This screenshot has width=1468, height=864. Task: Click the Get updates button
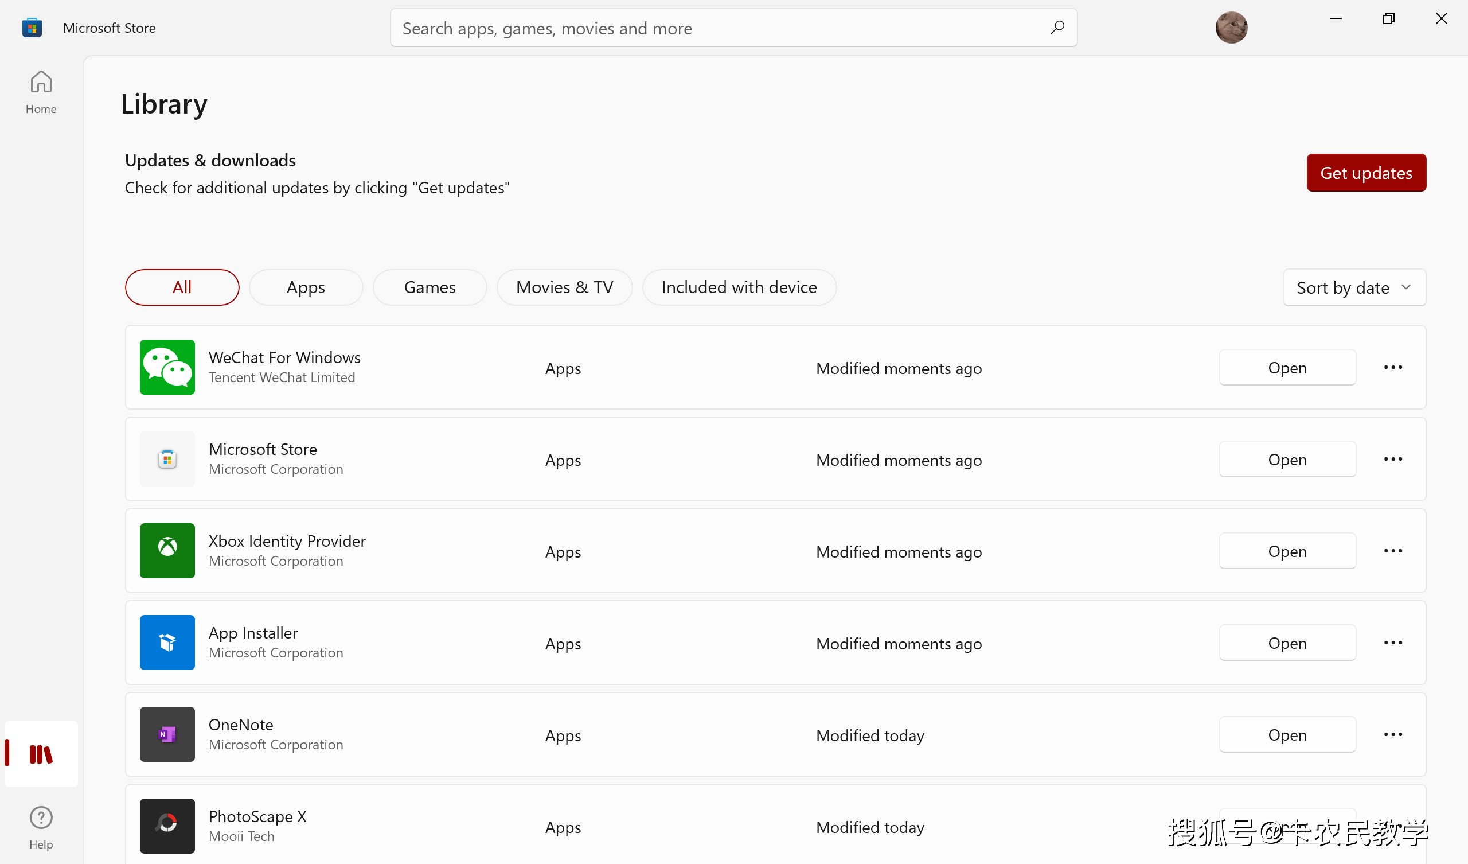(1366, 173)
